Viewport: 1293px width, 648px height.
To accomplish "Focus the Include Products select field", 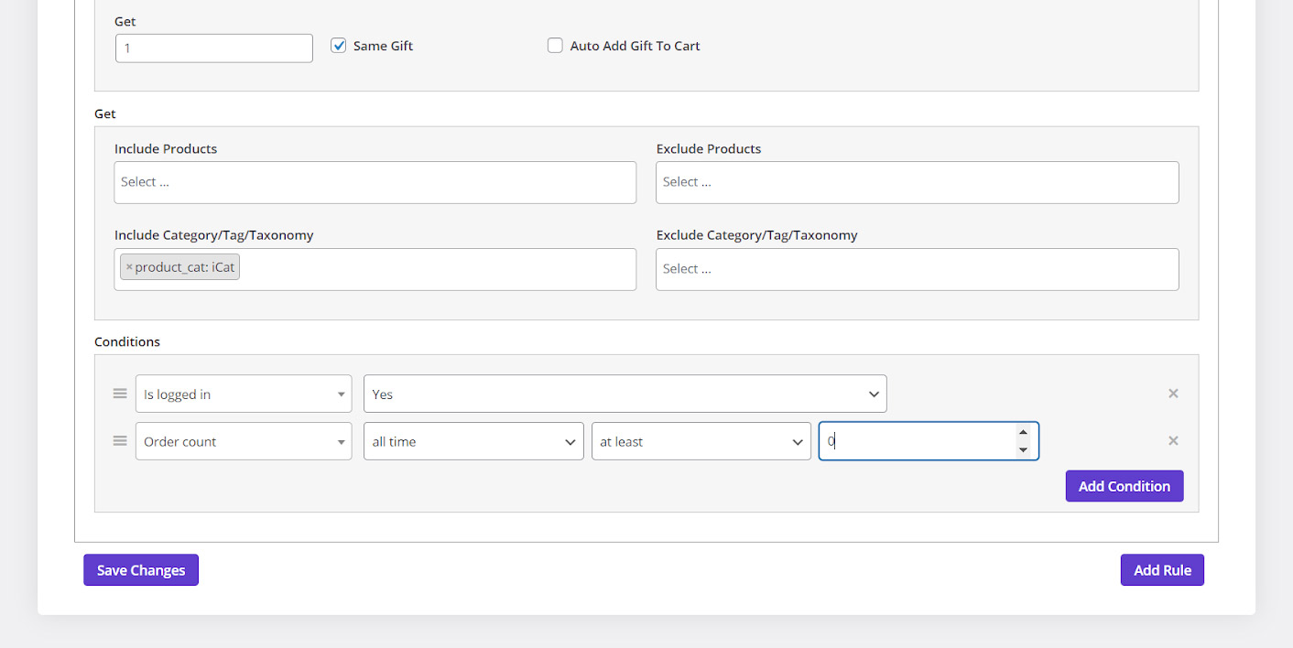I will (x=375, y=182).
